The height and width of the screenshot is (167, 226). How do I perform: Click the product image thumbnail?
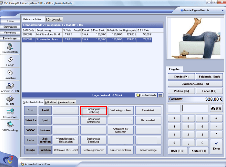[x=195, y=38]
